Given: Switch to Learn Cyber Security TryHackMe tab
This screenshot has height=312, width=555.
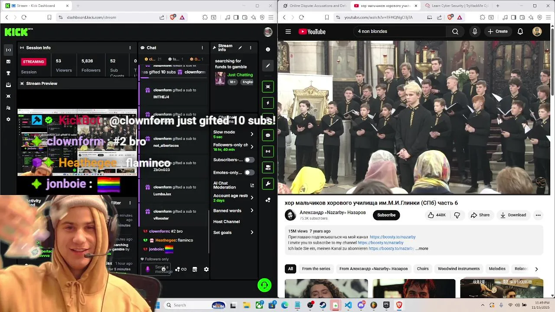Looking at the screenshot, I should 457,6.
